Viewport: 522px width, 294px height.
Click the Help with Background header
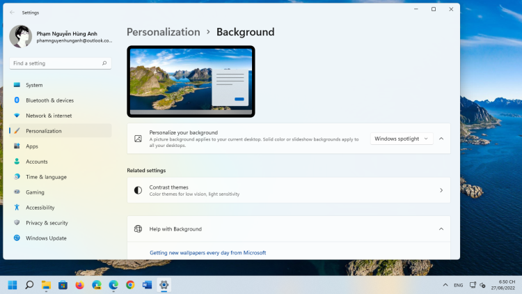coord(289,229)
